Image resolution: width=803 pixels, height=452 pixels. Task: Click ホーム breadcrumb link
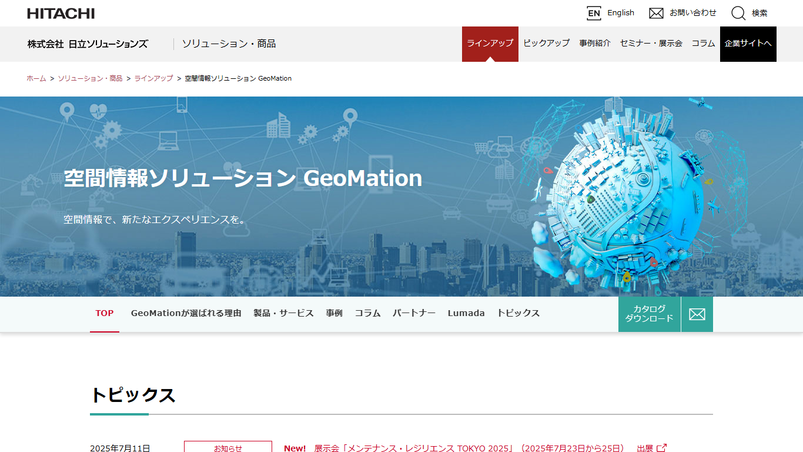tap(36, 78)
